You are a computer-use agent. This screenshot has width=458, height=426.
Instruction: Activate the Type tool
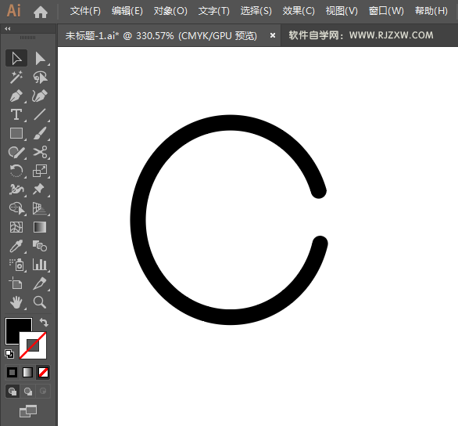coord(16,114)
